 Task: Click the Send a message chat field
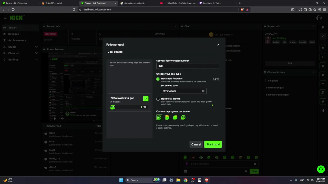pyautogui.click(x=221, y=164)
